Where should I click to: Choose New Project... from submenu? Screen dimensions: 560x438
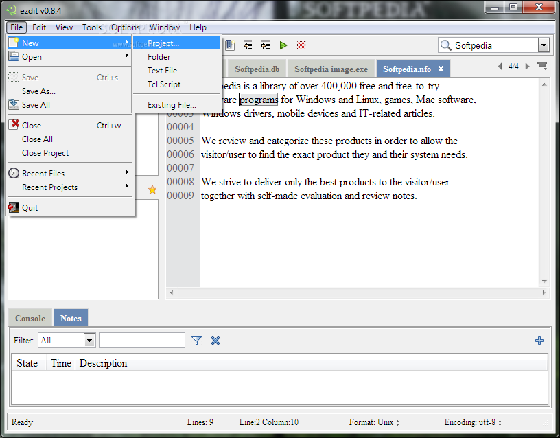point(176,43)
